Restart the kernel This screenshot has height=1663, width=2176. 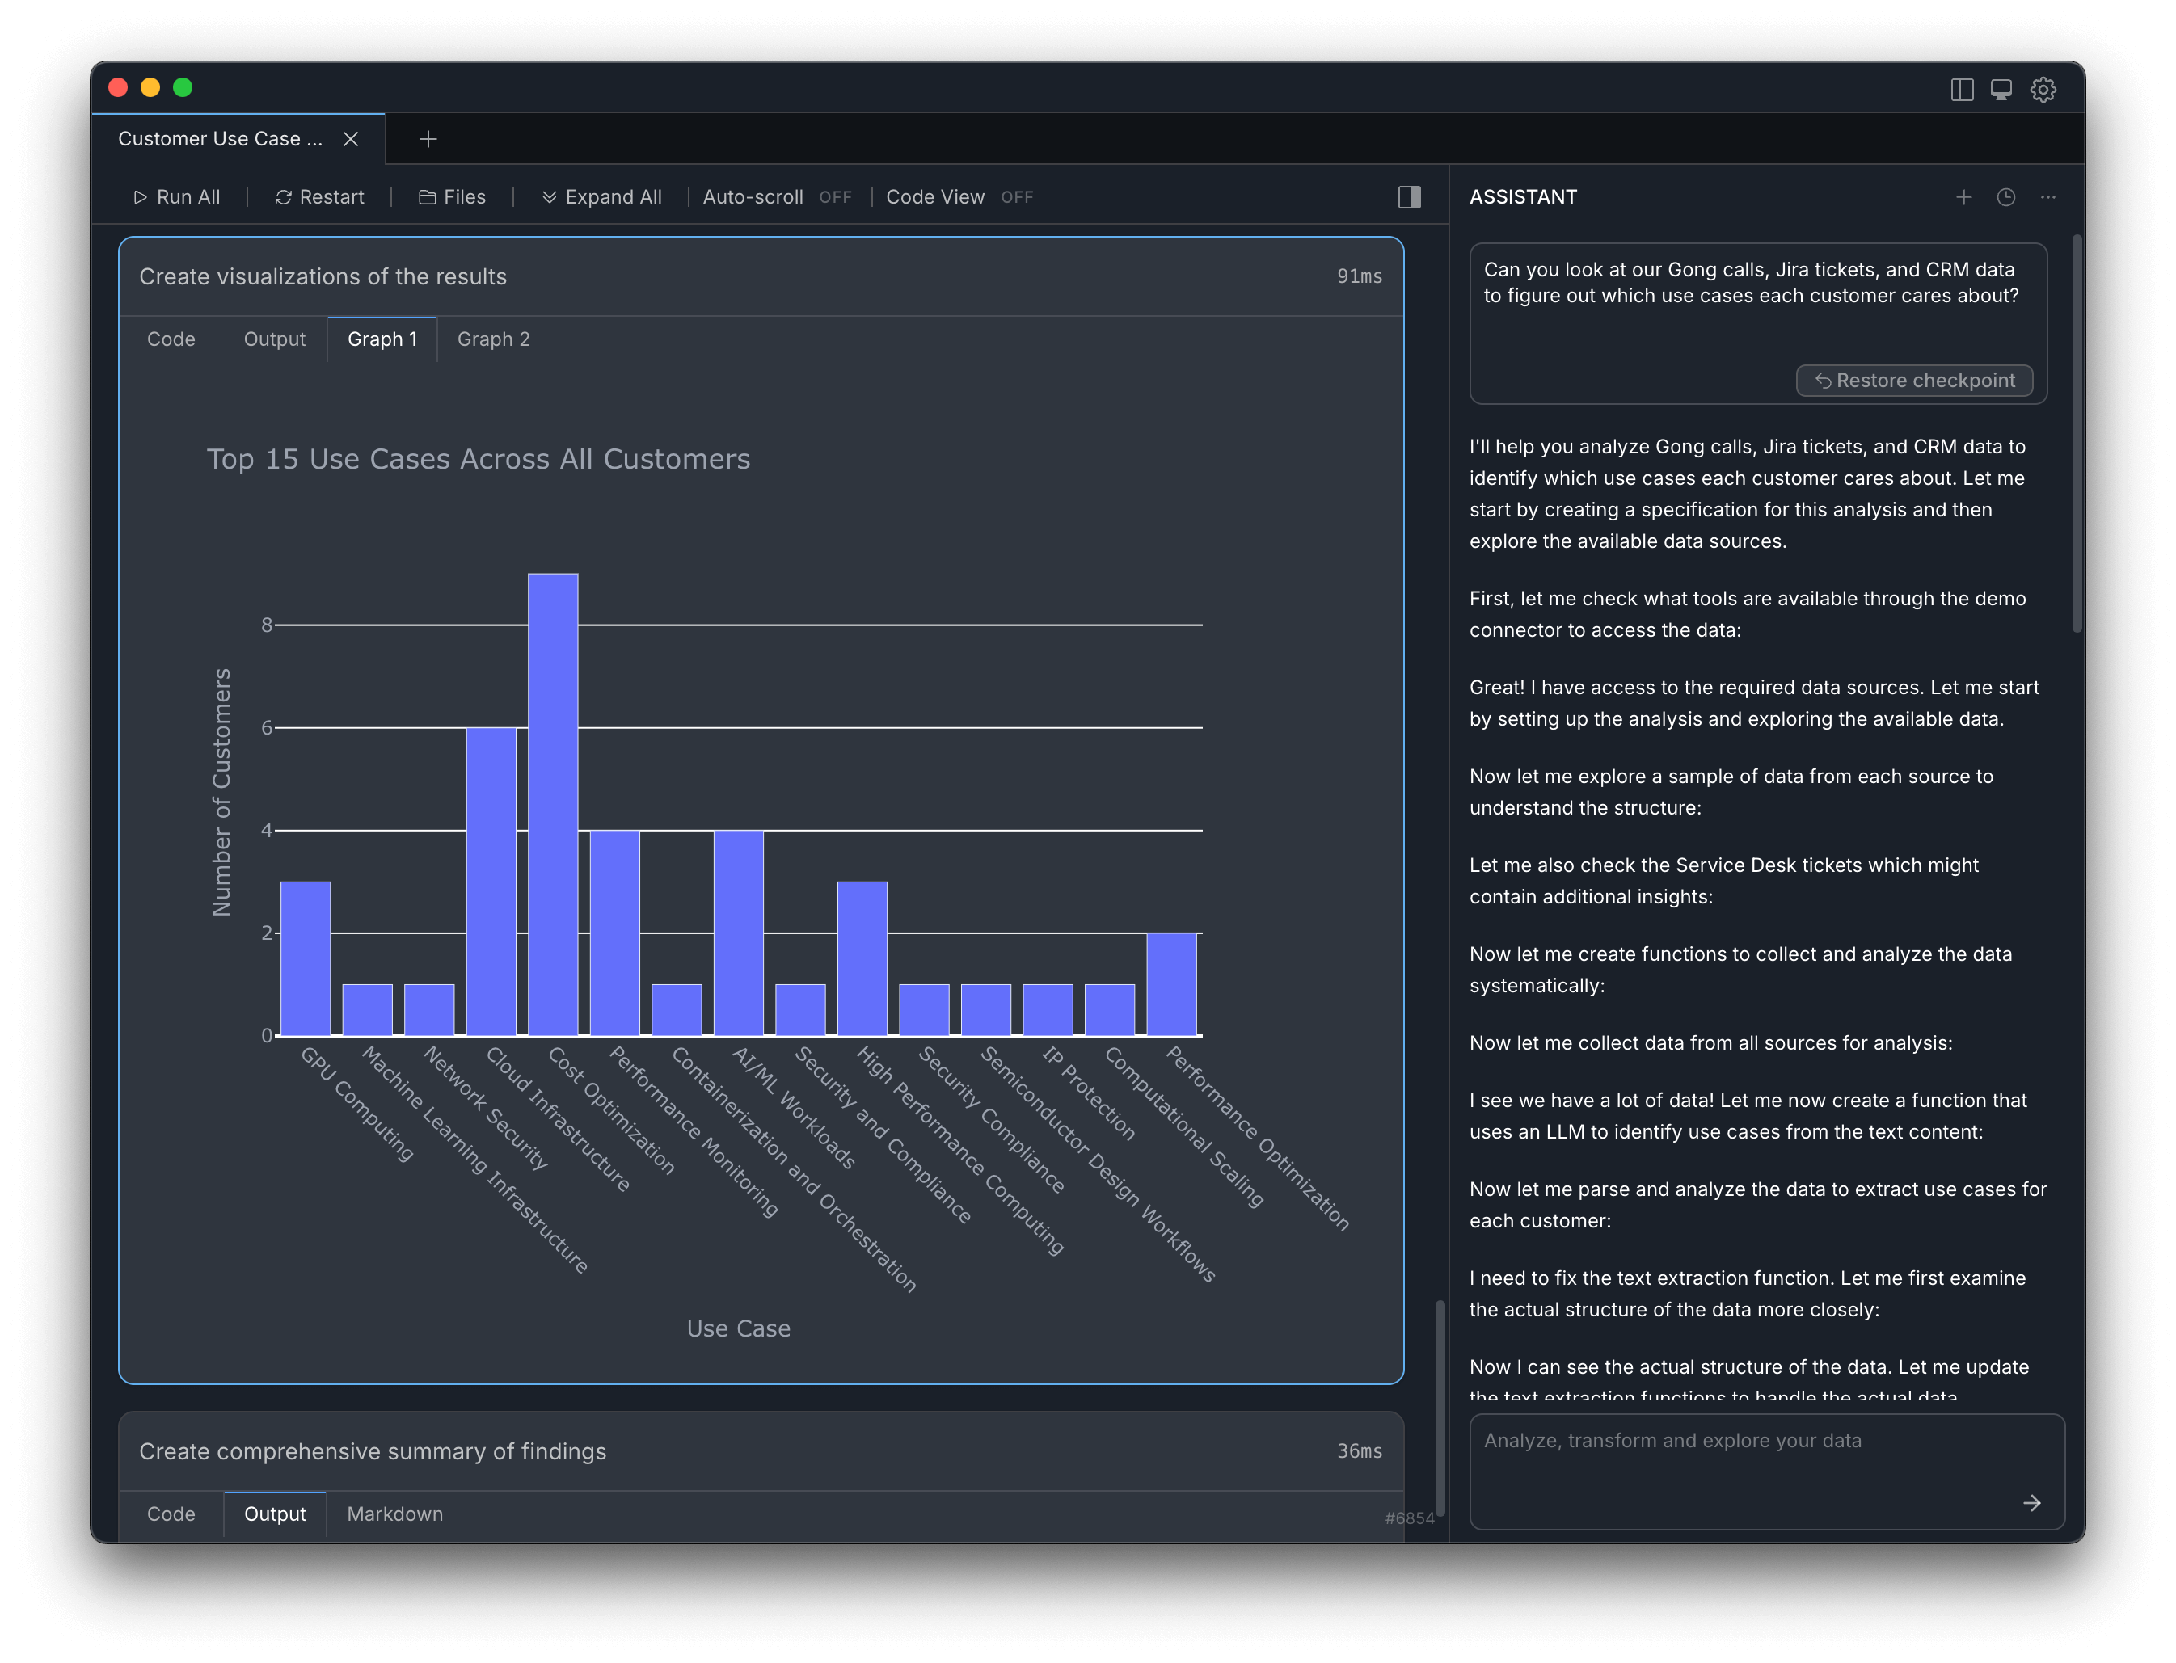318,197
